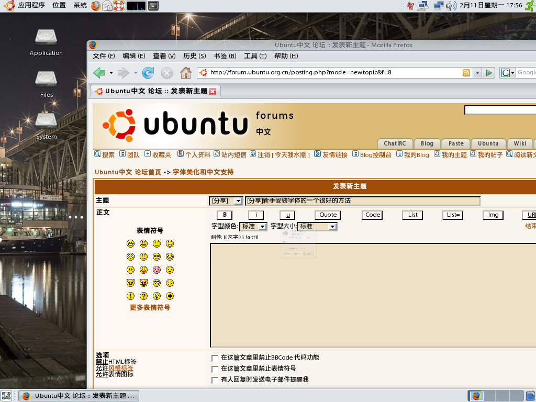Insert the exclamation mark smiley

click(130, 296)
